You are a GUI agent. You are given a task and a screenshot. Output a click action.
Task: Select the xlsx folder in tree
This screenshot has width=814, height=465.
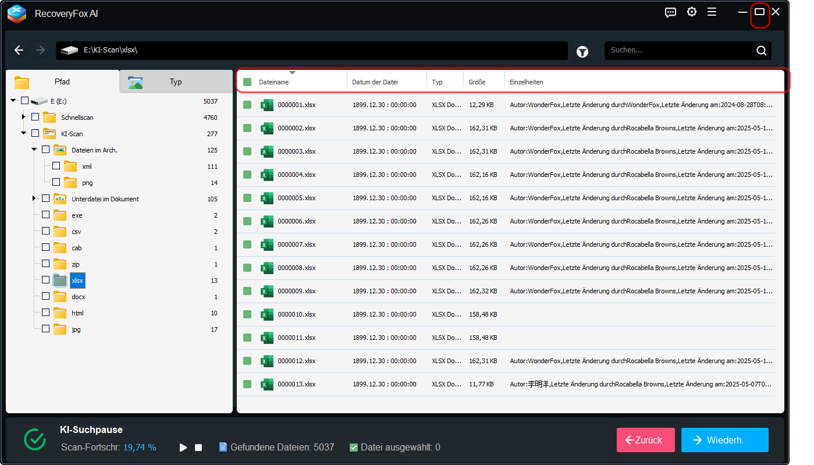click(x=77, y=281)
